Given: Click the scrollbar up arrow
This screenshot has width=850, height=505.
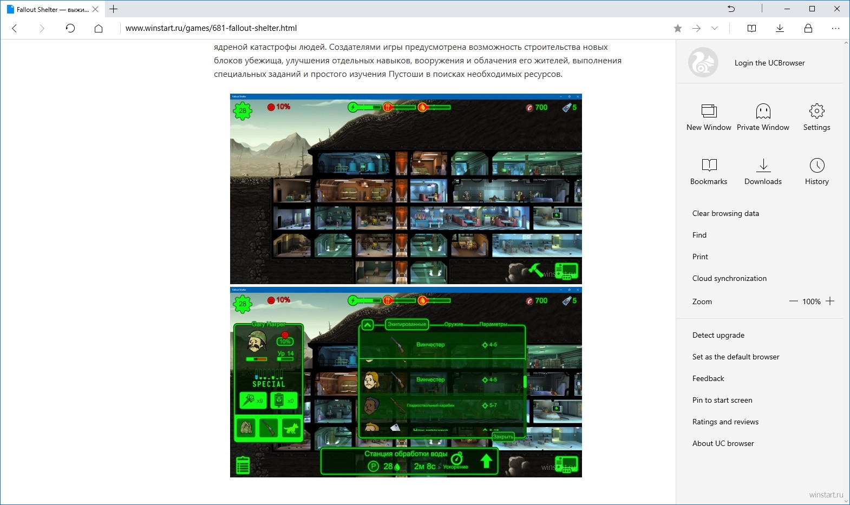Looking at the screenshot, I should click(846, 43).
